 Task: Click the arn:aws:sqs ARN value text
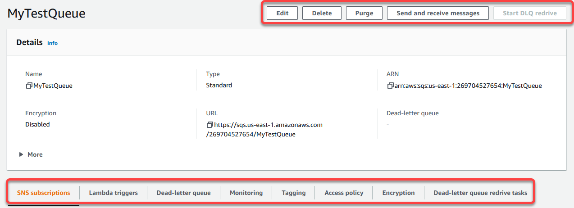coord(468,86)
